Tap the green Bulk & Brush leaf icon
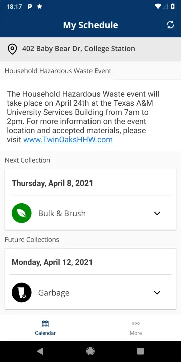The width and height of the screenshot is (181, 362). pyautogui.click(x=22, y=213)
